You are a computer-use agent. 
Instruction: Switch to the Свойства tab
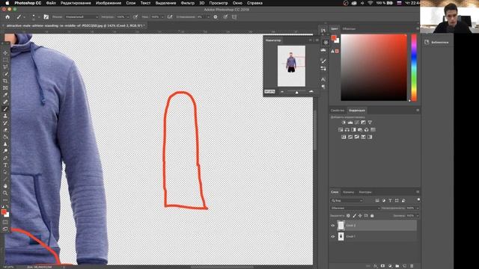(x=338, y=110)
